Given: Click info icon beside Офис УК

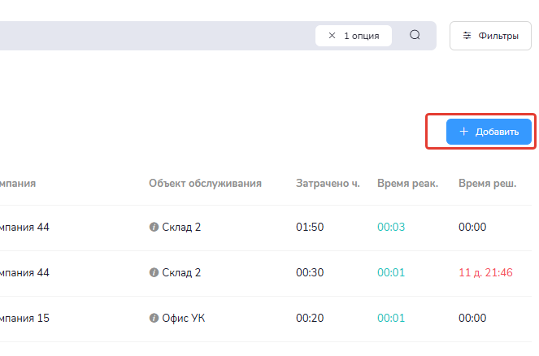Looking at the screenshot, I should point(154,319).
